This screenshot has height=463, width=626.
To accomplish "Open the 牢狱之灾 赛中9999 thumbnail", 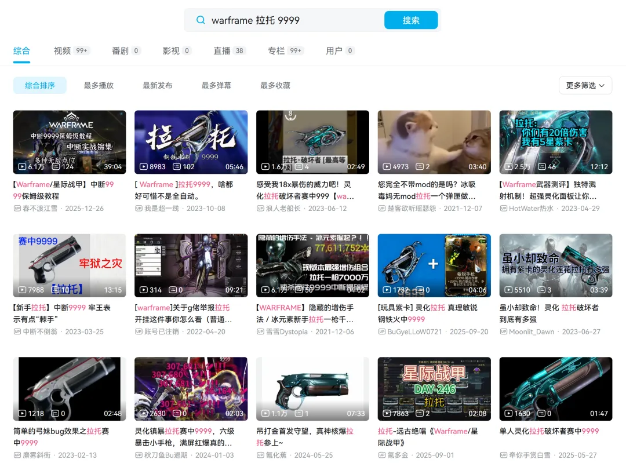I will click(70, 265).
